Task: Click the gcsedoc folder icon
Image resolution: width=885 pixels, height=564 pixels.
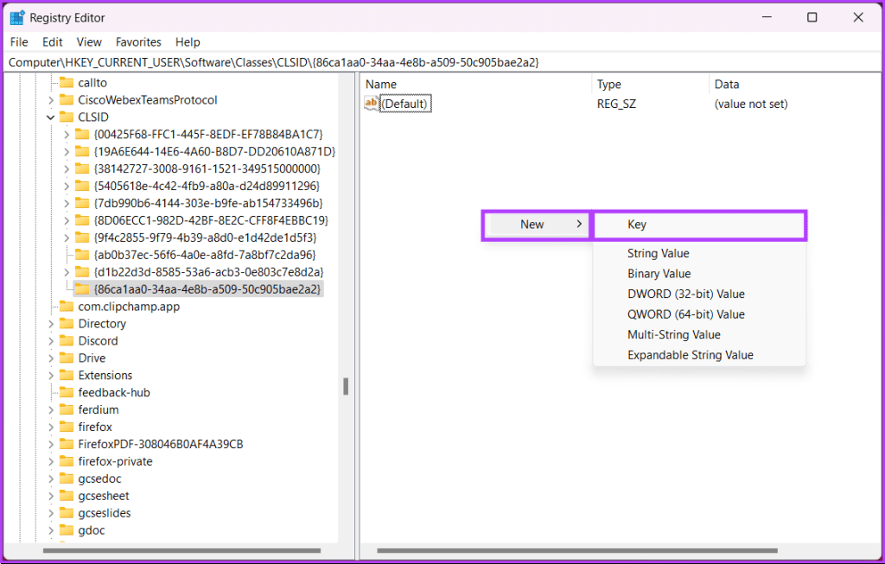Action: [67, 478]
